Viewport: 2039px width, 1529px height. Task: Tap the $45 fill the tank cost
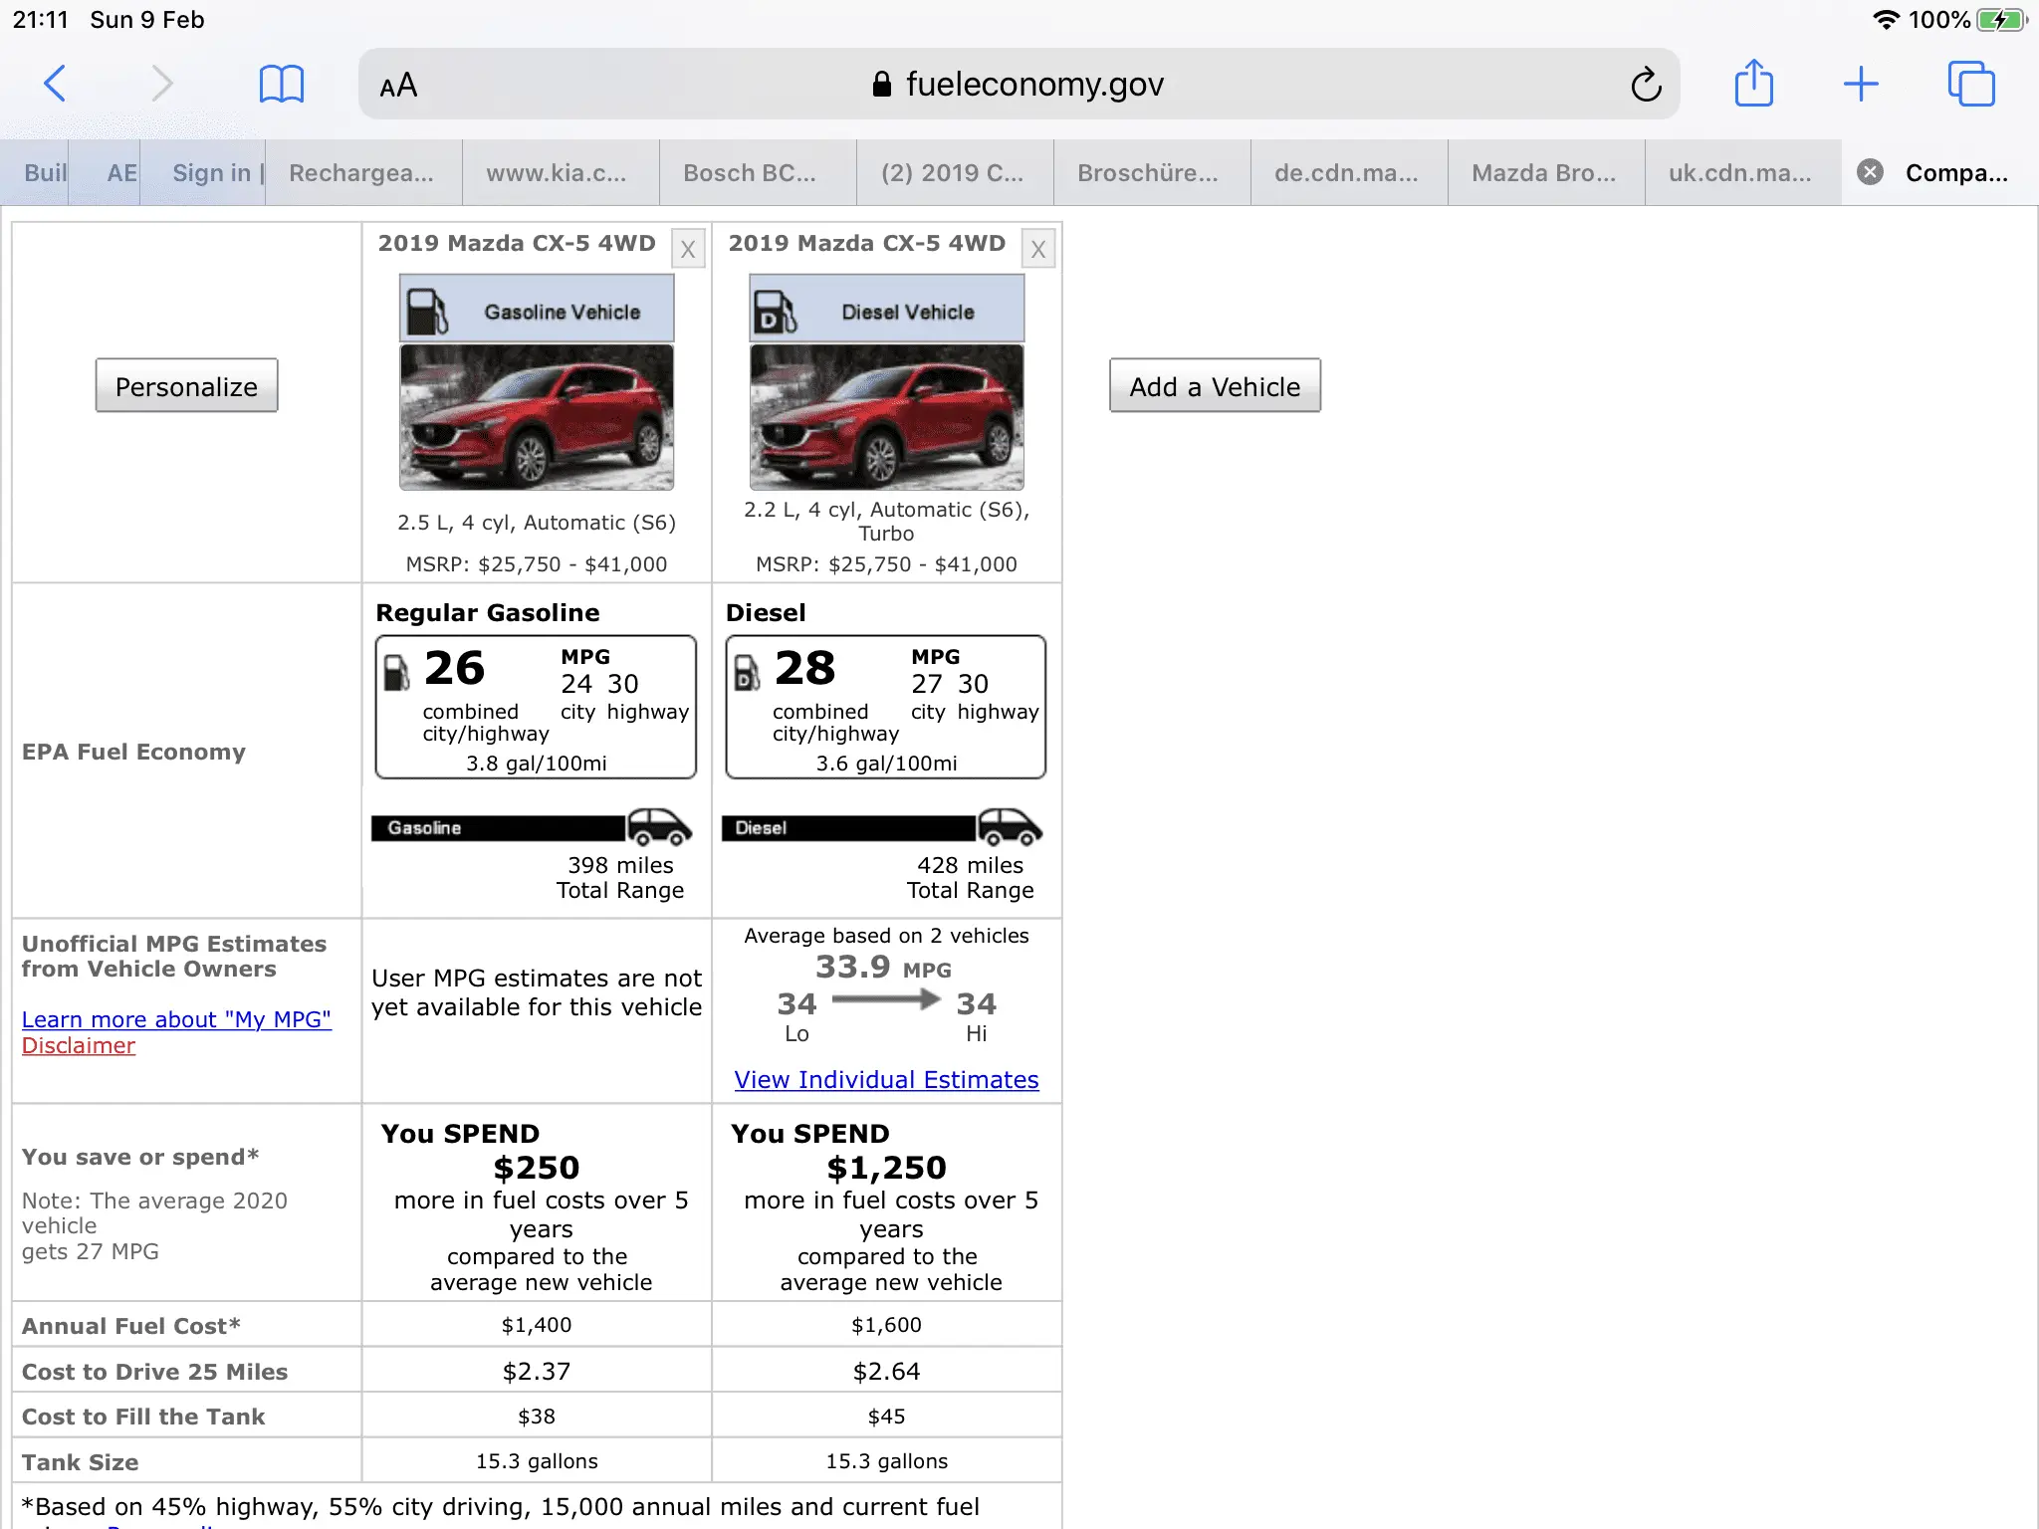point(886,1417)
